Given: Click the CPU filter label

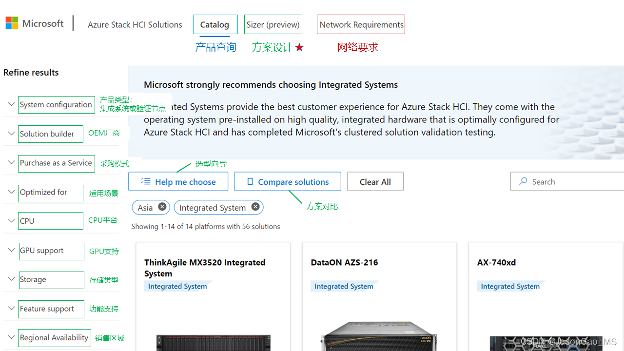Looking at the screenshot, I should click(x=27, y=221).
